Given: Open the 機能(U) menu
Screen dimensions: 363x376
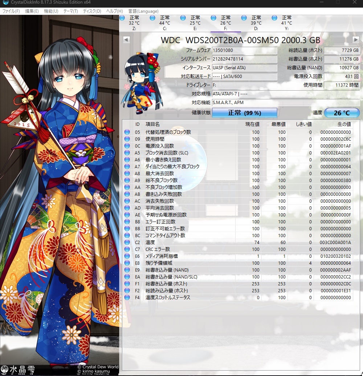Looking at the screenshot, I should (51, 11).
